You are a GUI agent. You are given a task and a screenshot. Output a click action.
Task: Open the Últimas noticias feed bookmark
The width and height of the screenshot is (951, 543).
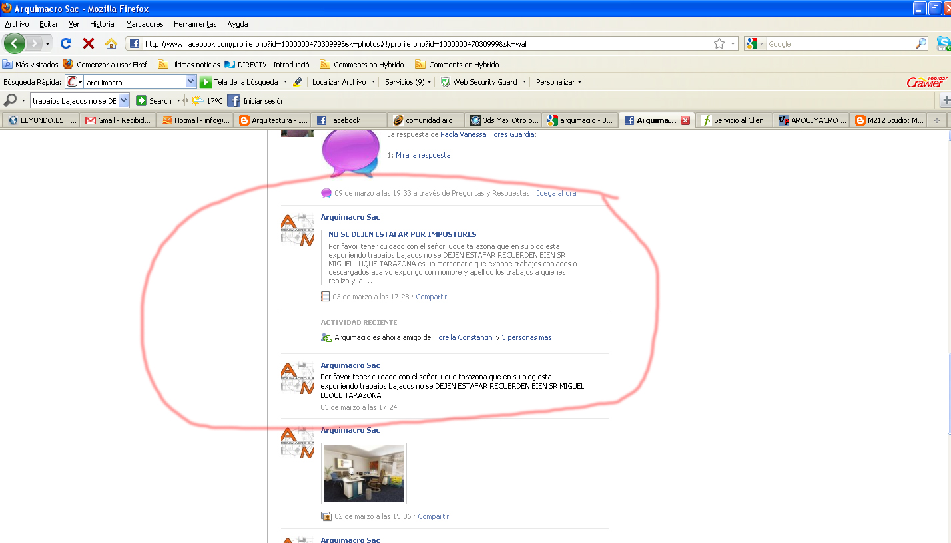coord(188,65)
